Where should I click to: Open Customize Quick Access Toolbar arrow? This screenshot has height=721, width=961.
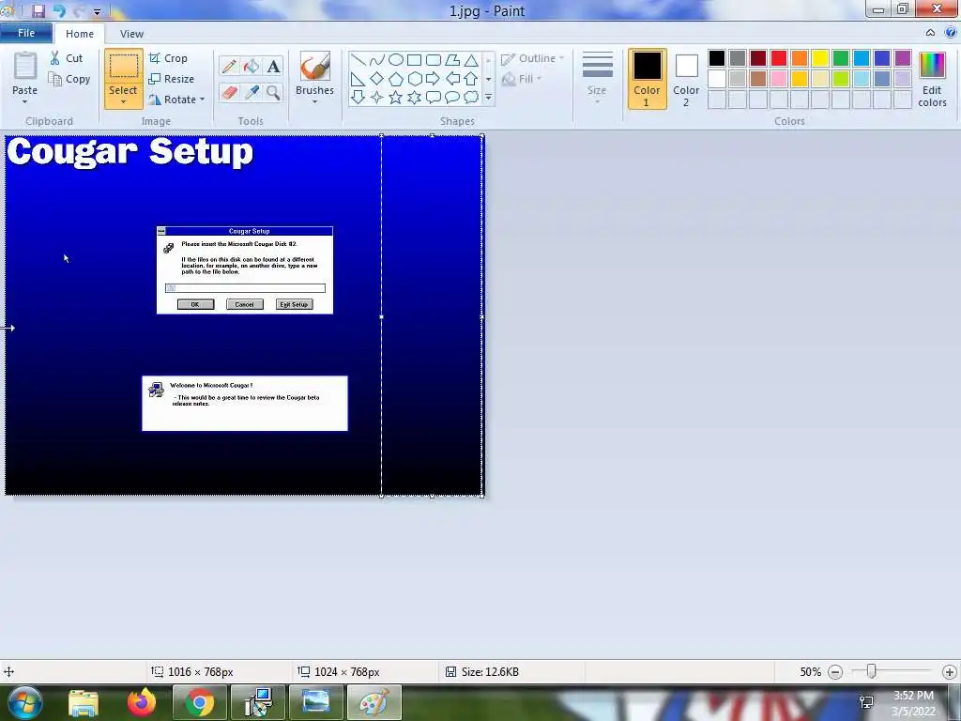click(x=97, y=11)
